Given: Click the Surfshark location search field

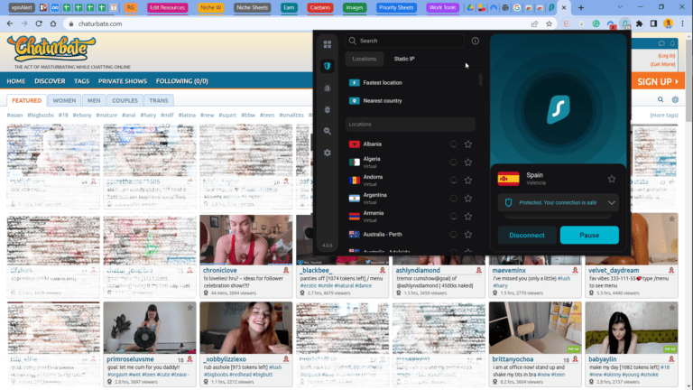Looking at the screenshot, I should point(405,41).
